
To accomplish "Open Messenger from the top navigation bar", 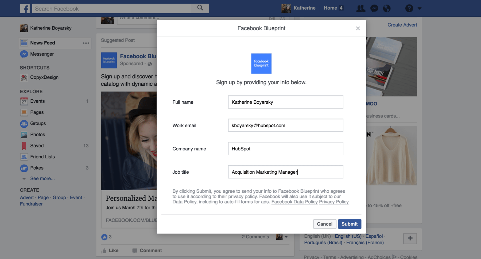I will (374, 8).
